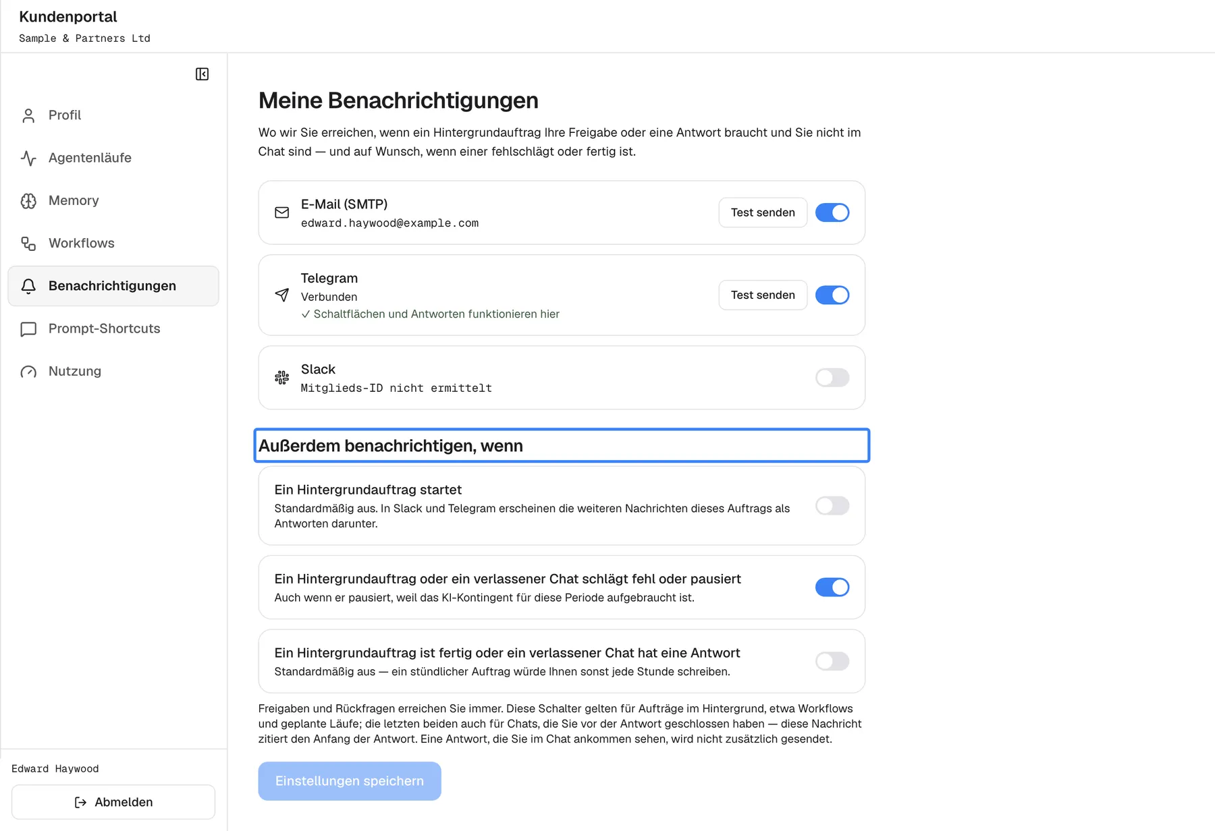This screenshot has width=1215, height=831.
Task: Click the Telegram paper plane icon
Action: (282, 295)
